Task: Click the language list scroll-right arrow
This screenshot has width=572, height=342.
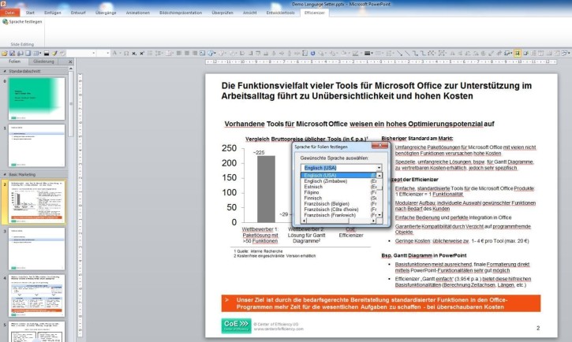Action: pyautogui.click(x=374, y=221)
